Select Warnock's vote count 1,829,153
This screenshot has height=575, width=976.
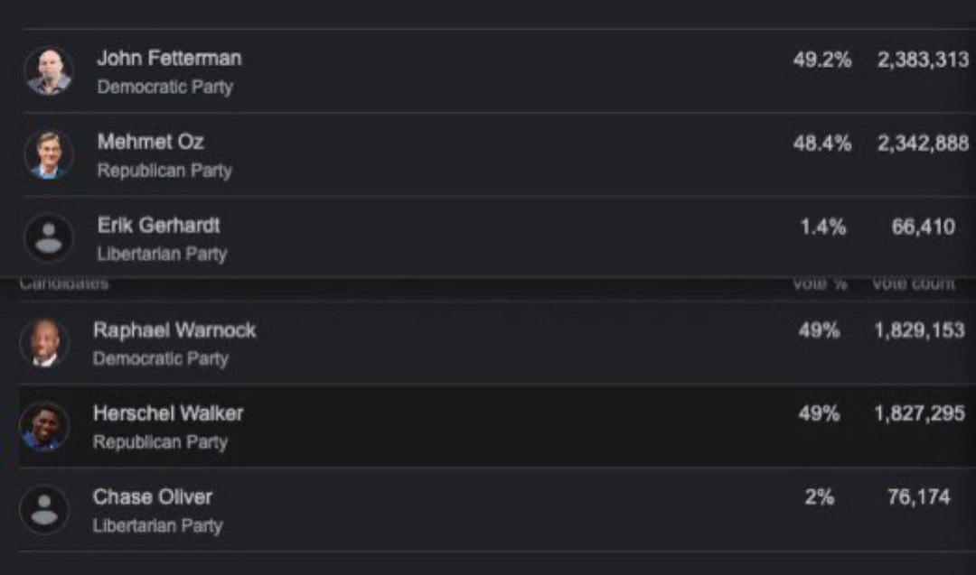(919, 331)
